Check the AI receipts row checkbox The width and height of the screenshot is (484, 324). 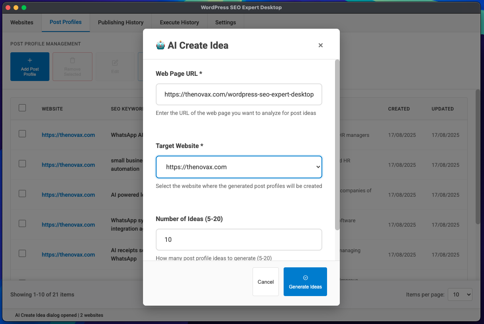click(22, 253)
